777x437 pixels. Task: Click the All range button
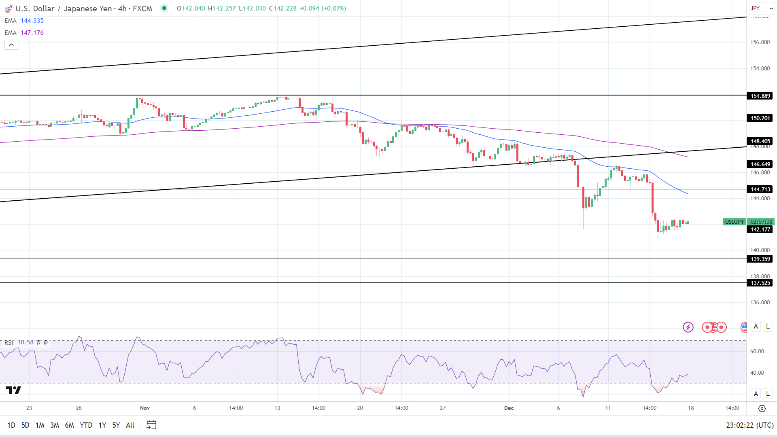click(130, 425)
